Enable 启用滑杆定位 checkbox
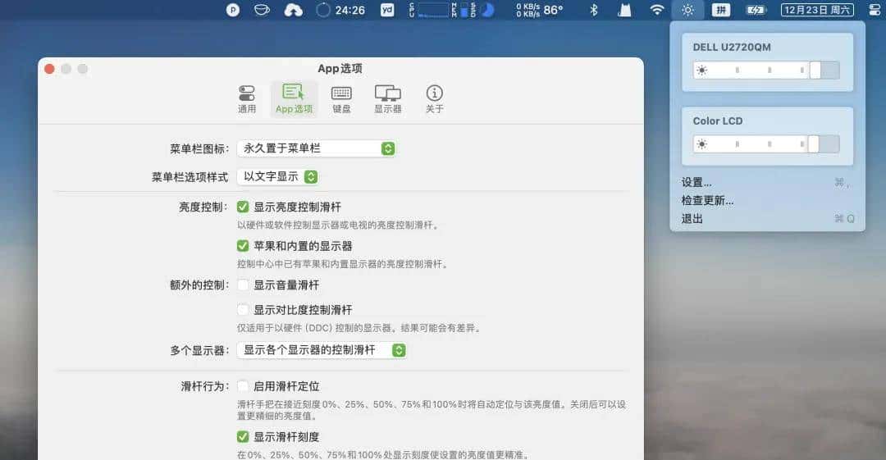This screenshot has height=460, width=886. tap(243, 386)
